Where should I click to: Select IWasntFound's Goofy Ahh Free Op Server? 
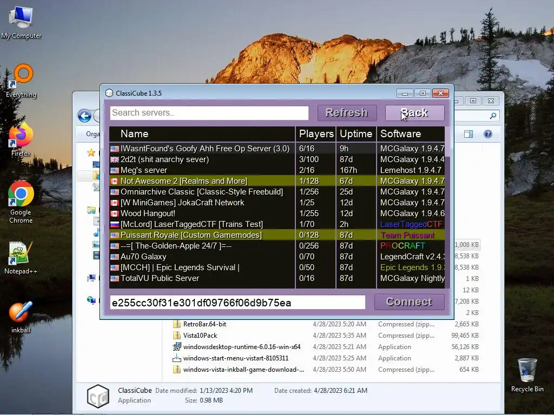point(277,149)
